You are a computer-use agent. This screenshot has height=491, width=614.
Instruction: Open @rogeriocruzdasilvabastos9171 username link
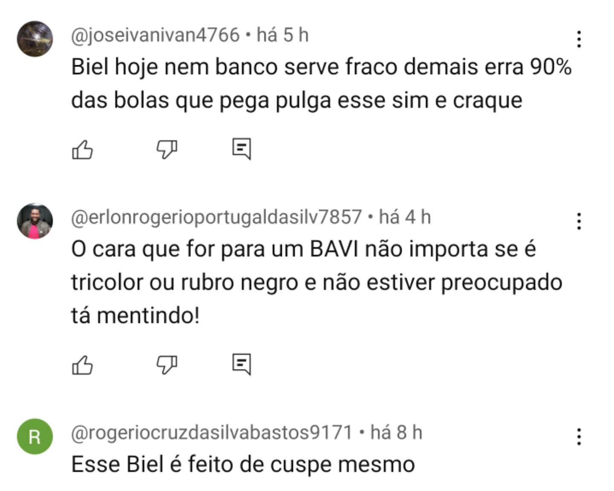click(x=212, y=433)
